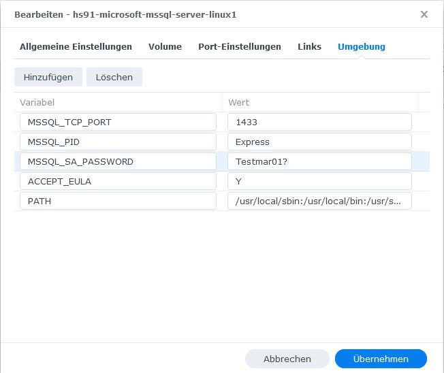Click the Hinzufügen button
The height and width of the screenshot is (373, 444).
point(48,77)
